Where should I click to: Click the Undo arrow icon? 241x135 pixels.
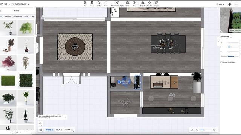(x=99, y=3)
